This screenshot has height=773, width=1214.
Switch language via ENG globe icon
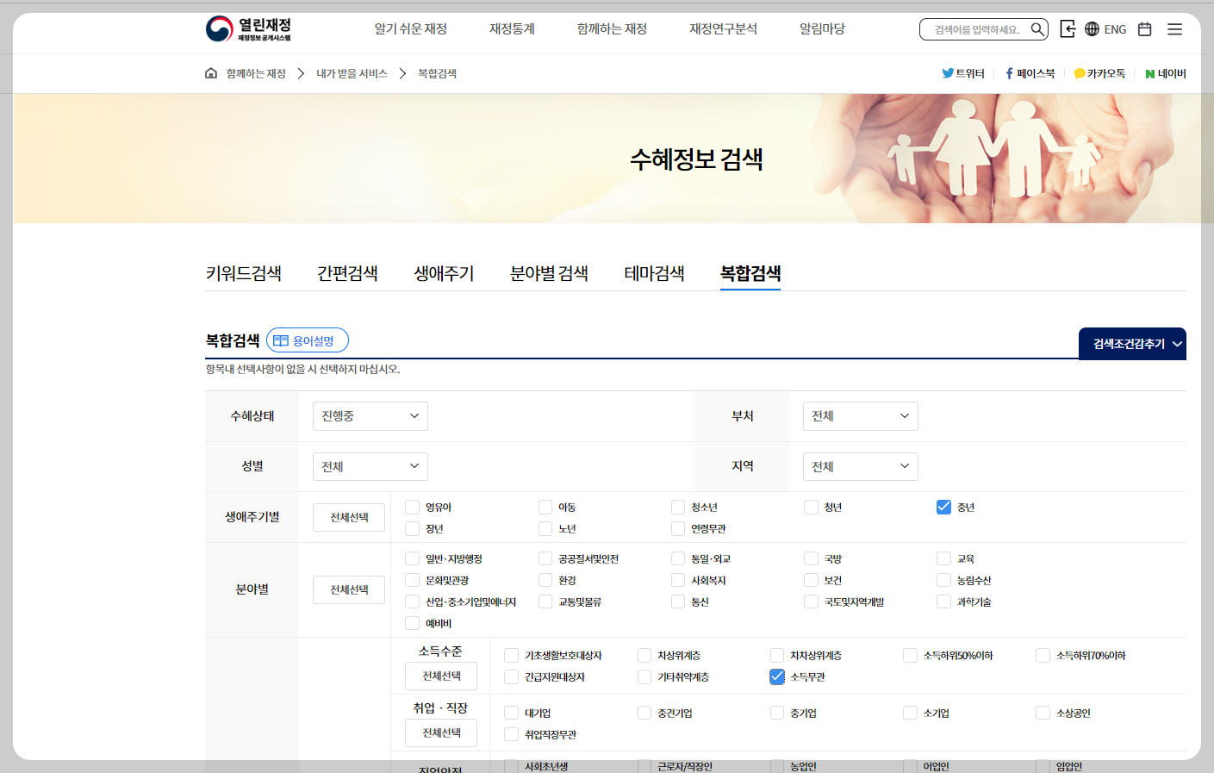pyautogui.click(x=1105, y=29)
